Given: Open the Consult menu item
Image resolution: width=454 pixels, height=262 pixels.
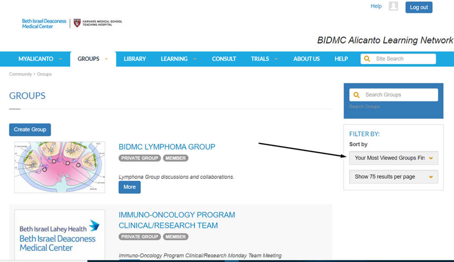Looking at the screenshot, I should [224, 59].
